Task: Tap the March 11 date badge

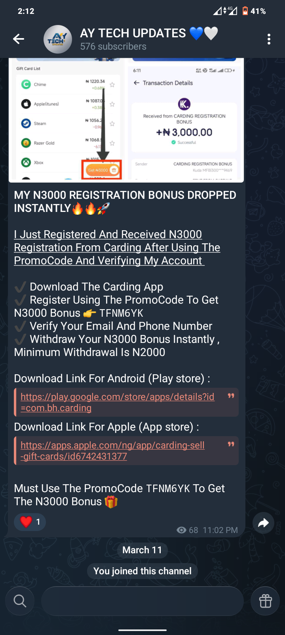Action: tap(142, 550)
